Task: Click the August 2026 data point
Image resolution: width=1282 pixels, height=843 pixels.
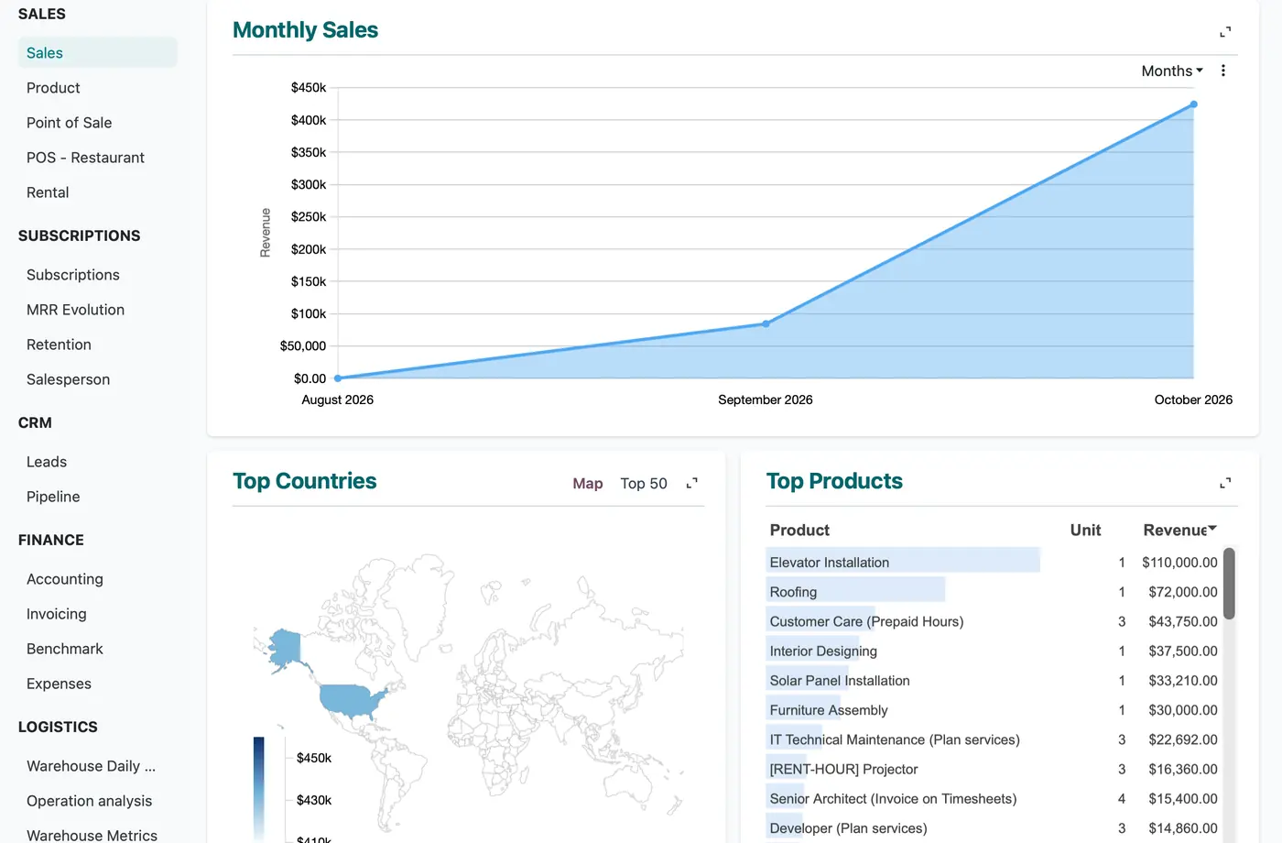Action: tap(338, 378)
